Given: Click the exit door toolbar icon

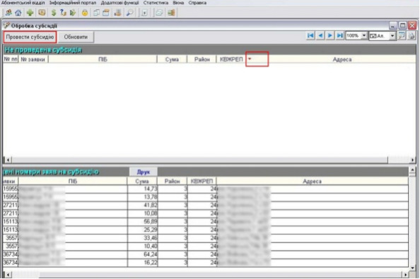Looking at the screenshot, I should (x=171, y=13).
